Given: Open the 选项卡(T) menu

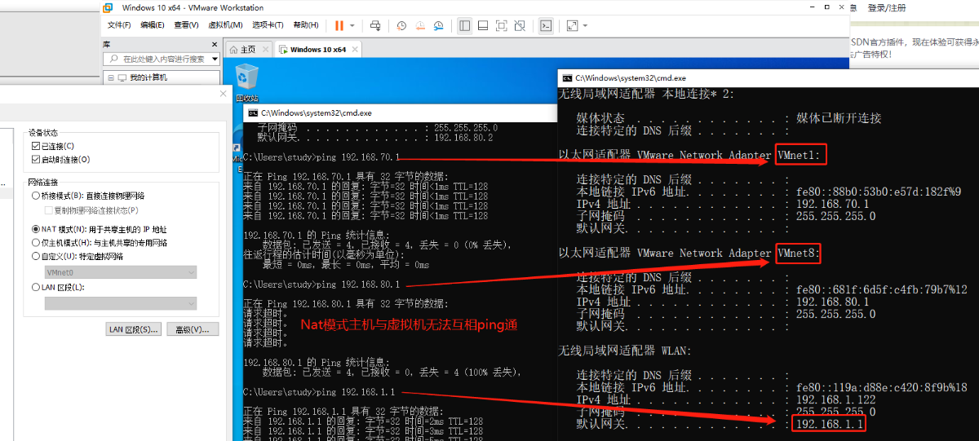Looking at the screenshot, I should coord(268,25).
